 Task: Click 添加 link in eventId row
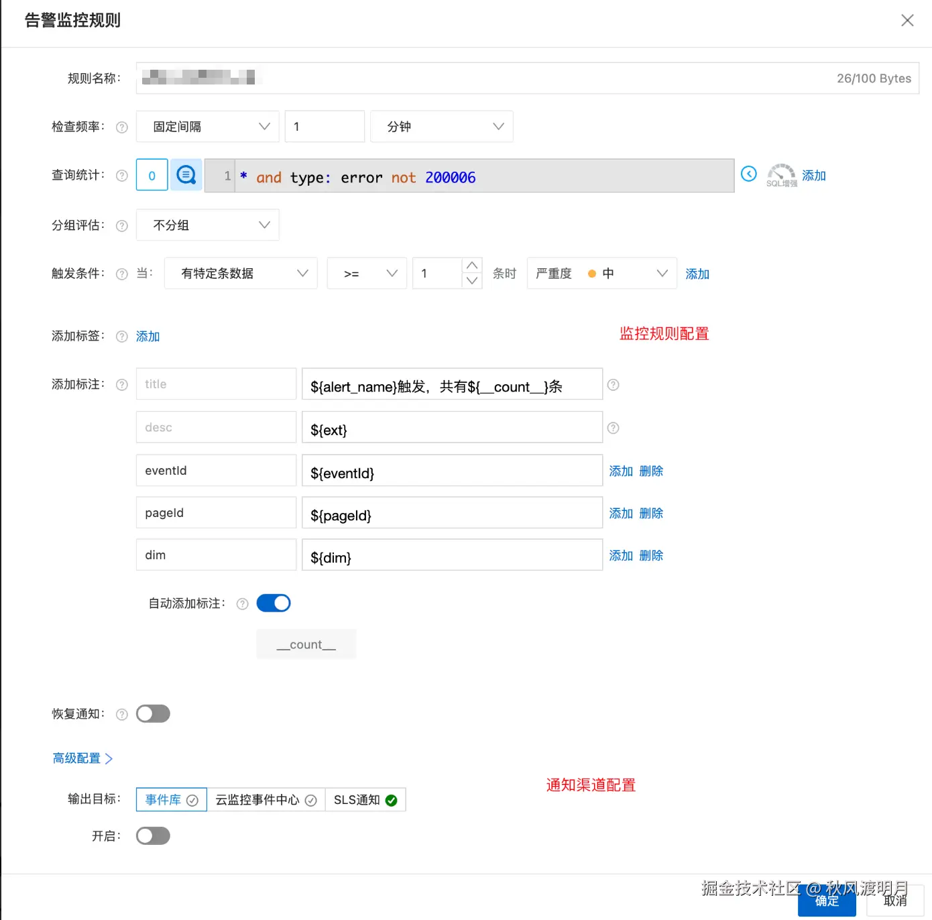pyautogui.click(x=621, y=471)
